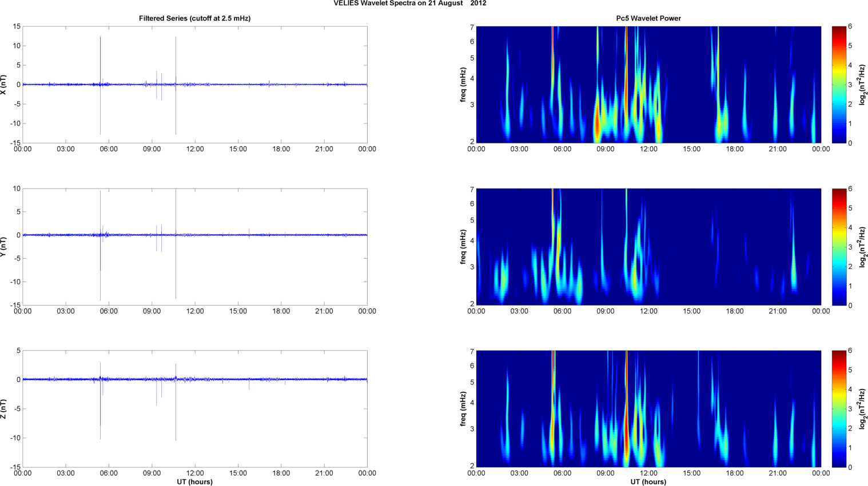Click the log2(nT²/Hz) label beside the top colorbar
The image size is (868, 486).
(x=863, y=85)
